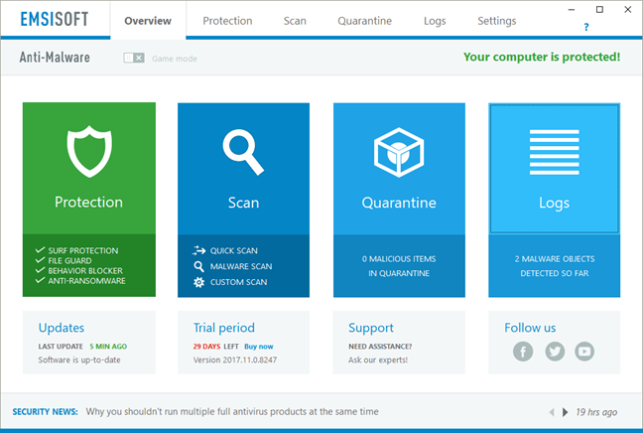
Task: Click the Quarantine box icon
Action: (x=399, y=152)
